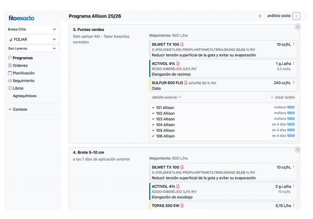Toggle check mark for 101 Allison
Viewport: 313px width, 219px height.
tap(153, 108)
